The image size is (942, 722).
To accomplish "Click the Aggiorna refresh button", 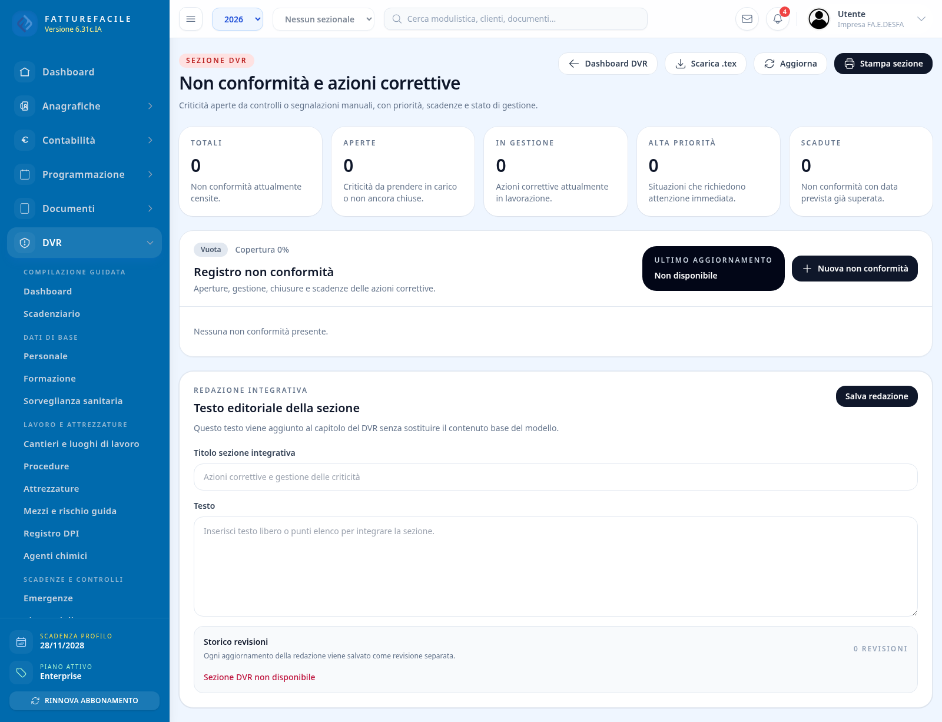I will click(790, 64).
